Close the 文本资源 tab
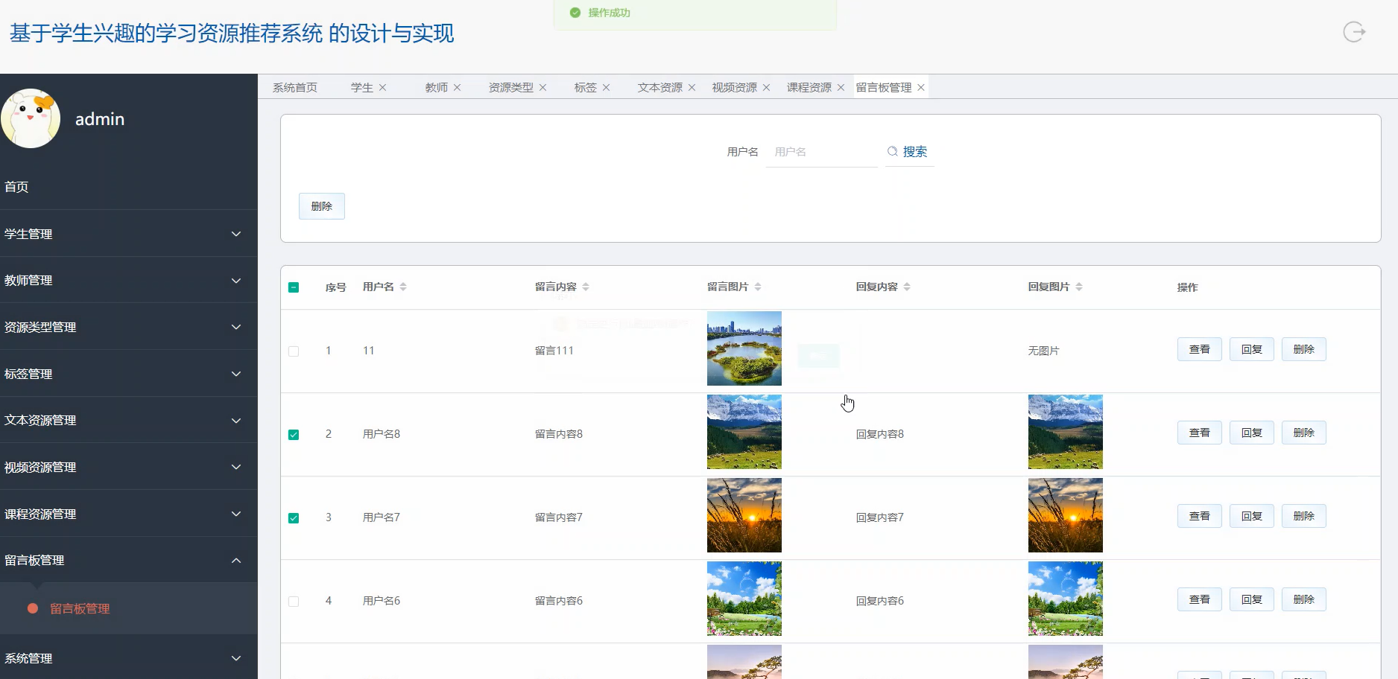 (x=692, y=87)
